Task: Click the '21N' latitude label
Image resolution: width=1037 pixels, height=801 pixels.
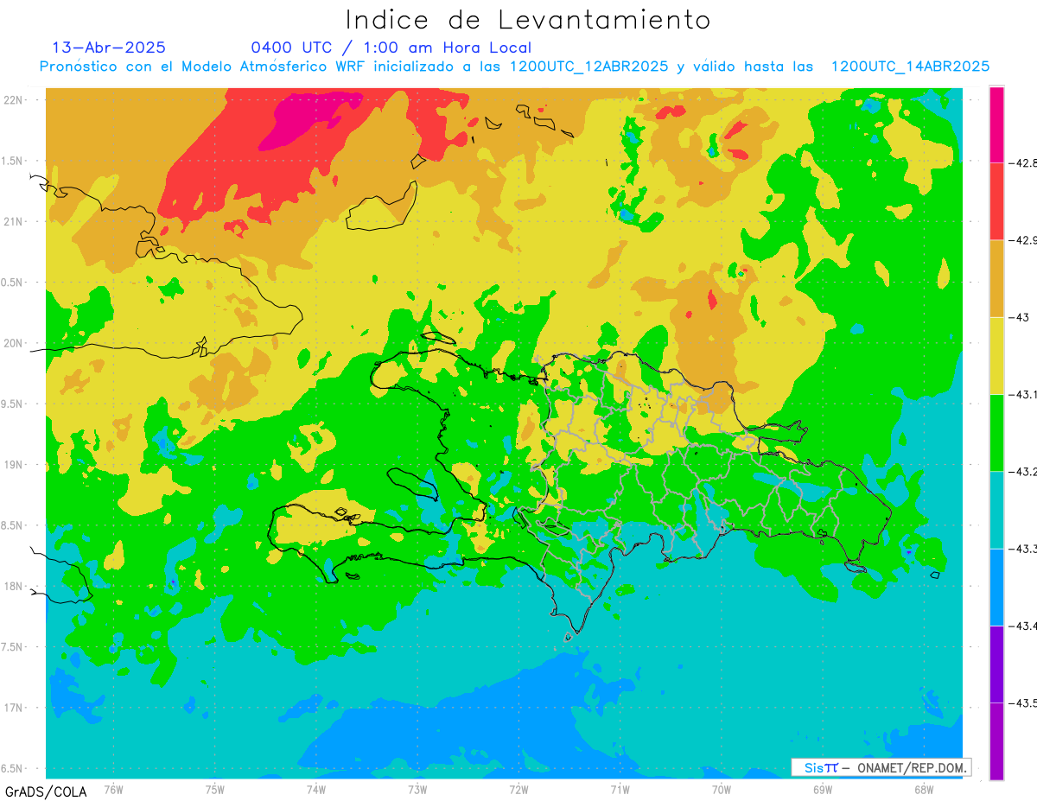Action: coord(12,221)
